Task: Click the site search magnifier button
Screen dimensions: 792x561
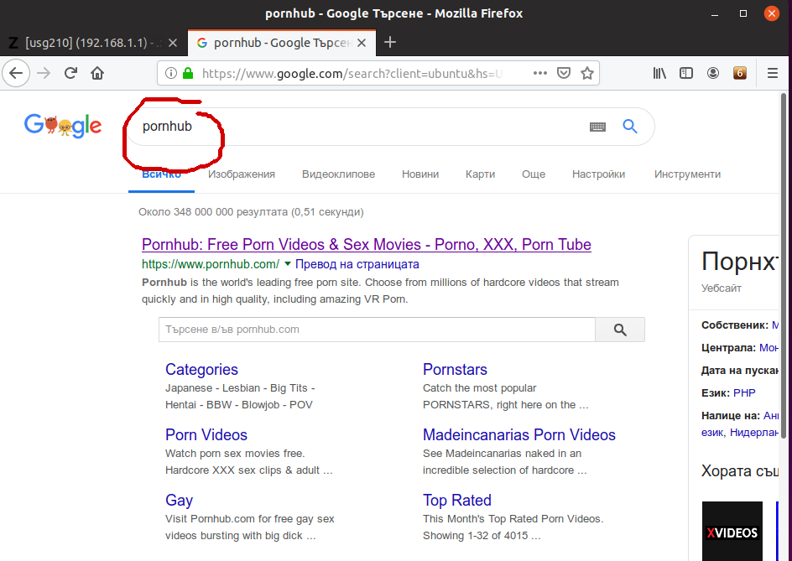Action: (x=620, y=330)
